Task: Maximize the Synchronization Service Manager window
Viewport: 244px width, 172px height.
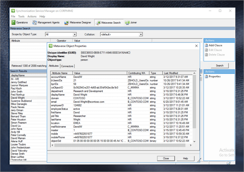Action: [x=220, y=11]
